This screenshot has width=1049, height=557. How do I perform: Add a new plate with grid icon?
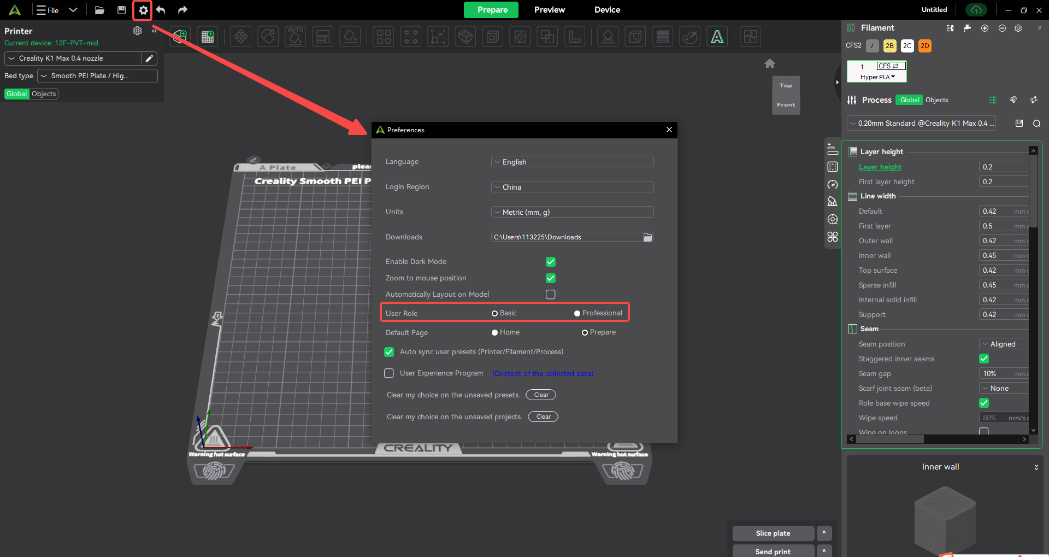[208, 37]
